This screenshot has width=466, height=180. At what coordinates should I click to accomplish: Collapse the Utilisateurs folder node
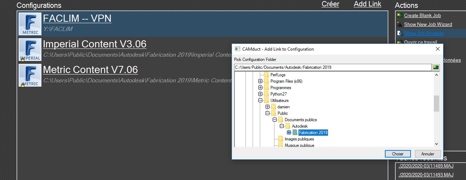(261, 101)
